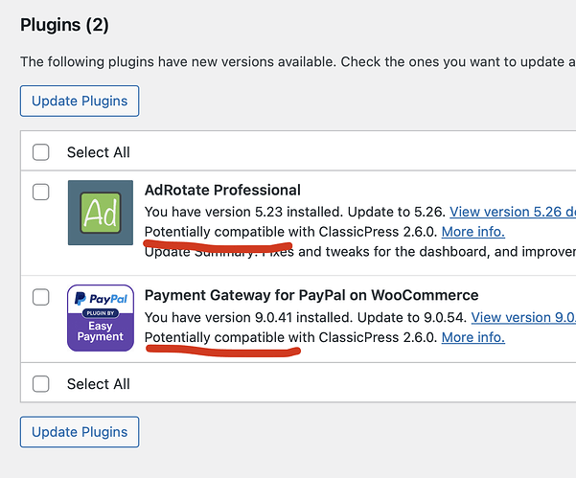The image size is (576, 478).
Task: Tick the Payment Gateway for PayPal checkbox
Action: (x=41, y=297)
